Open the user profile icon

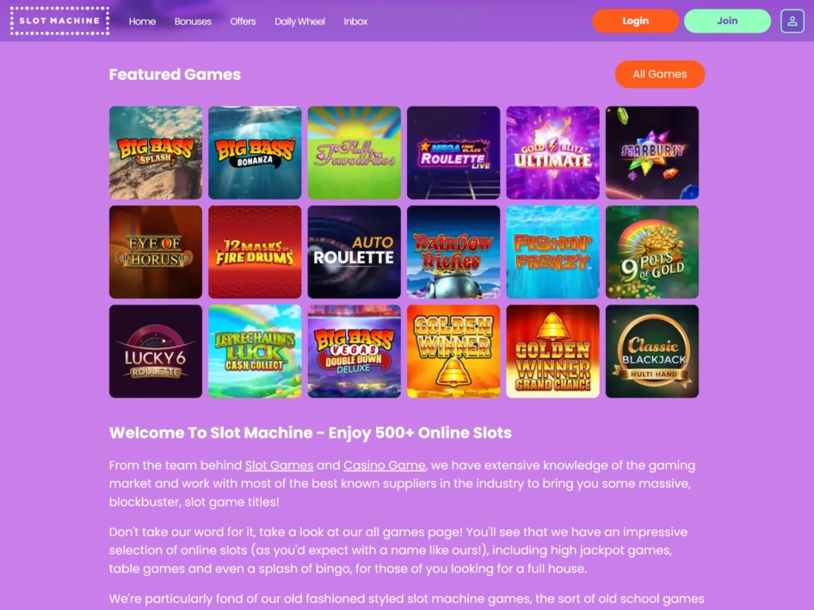coord(792,22)
